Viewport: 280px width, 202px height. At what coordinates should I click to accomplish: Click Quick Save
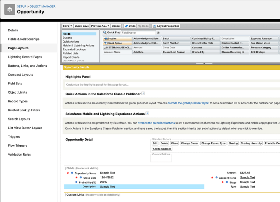pyautogui.click(x=82, y=26)
